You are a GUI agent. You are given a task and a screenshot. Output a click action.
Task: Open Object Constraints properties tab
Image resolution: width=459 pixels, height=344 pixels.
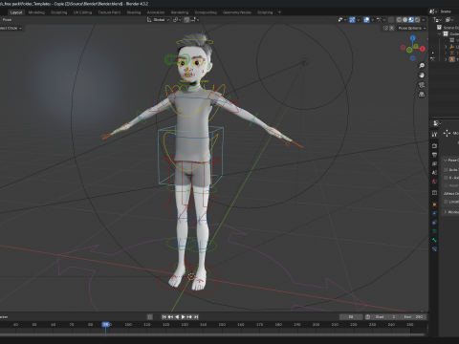pyautogui.click(x=434, y=223)
